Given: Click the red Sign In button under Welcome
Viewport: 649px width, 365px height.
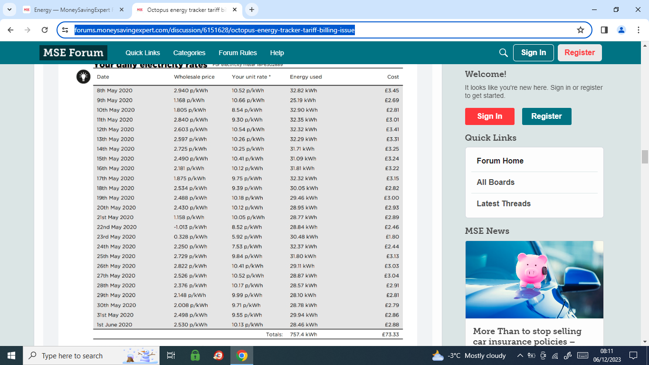Looking at the screenshot, I should [x=490, y=116].
